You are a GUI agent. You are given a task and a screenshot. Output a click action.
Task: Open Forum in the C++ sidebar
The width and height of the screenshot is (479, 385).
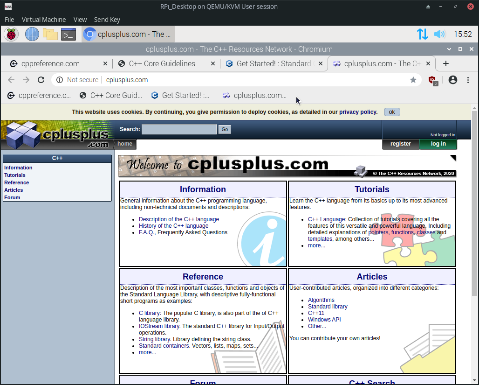[12, 198]
